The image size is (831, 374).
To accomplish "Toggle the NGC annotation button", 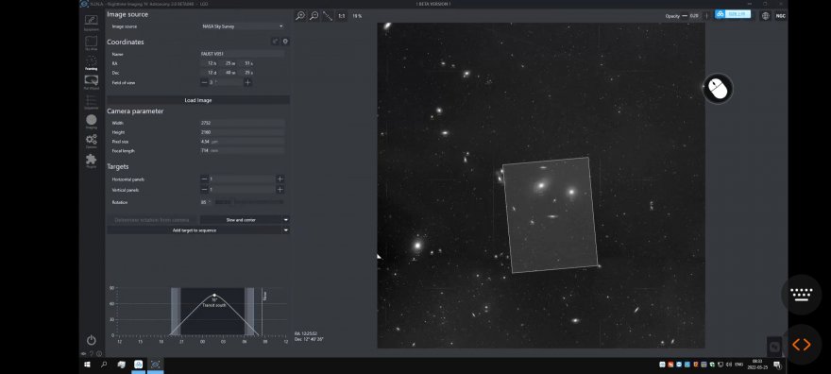I will (x=780, y=16).
